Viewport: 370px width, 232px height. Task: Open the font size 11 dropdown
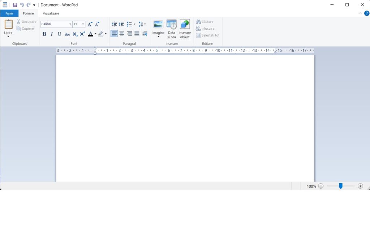[x=83, y=24]
